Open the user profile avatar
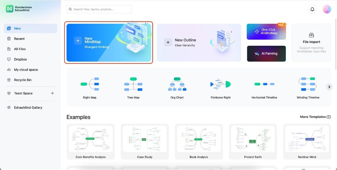This screenshot has width=337, height=170. tap(327, 9)
